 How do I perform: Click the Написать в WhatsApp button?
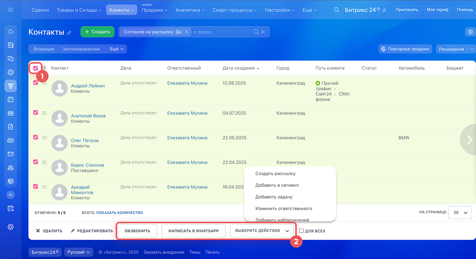193,231
